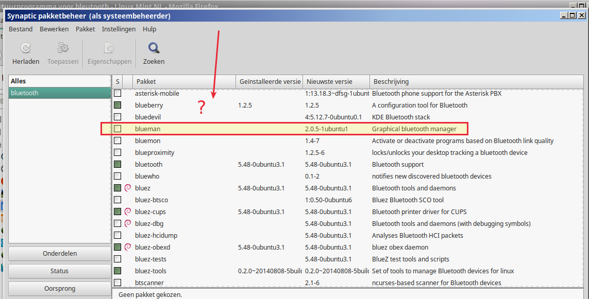Select the bluedevil package name

pyautogui.click(x=147, y=117)
